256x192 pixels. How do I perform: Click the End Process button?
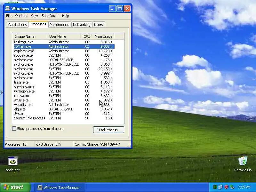[x=108, y=130]
